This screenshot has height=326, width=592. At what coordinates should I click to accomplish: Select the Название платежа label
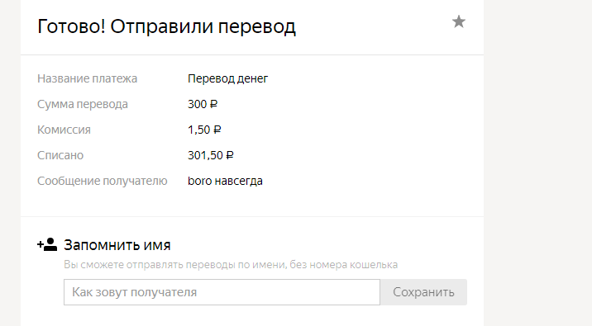(87, 78)
